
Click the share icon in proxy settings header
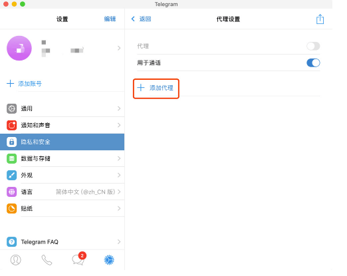(x=320, y=19)
